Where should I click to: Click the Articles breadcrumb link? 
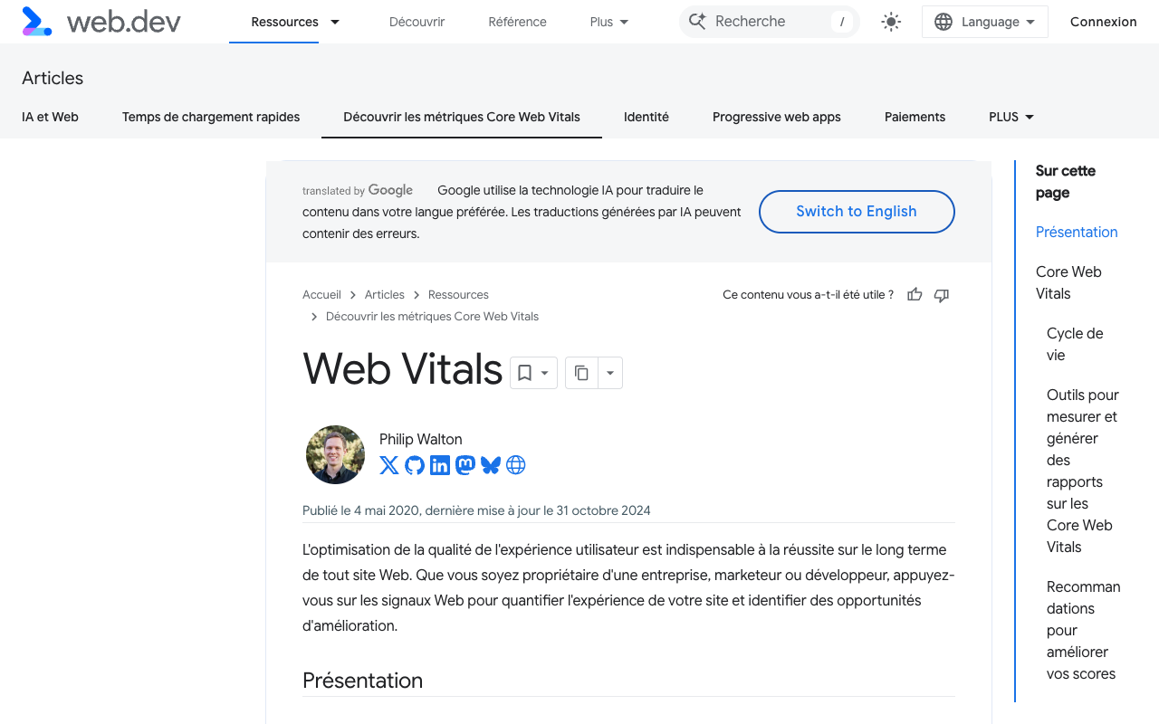[385, 295]
